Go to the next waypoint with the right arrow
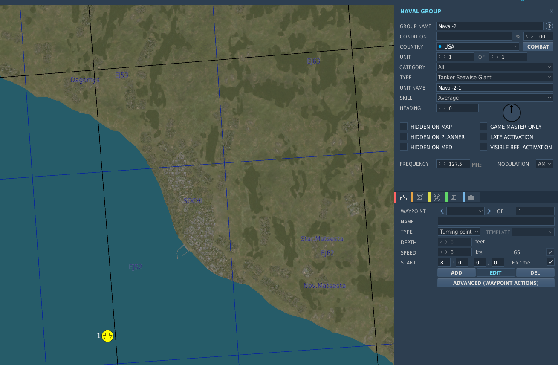This screenshot has height=365, width=558. 489,211
